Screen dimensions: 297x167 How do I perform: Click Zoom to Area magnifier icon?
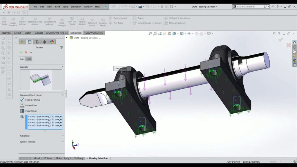(155, 34)
